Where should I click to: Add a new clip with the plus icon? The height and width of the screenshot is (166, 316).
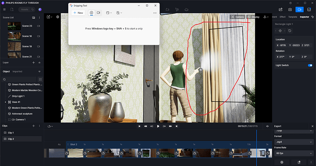[33, 126]
